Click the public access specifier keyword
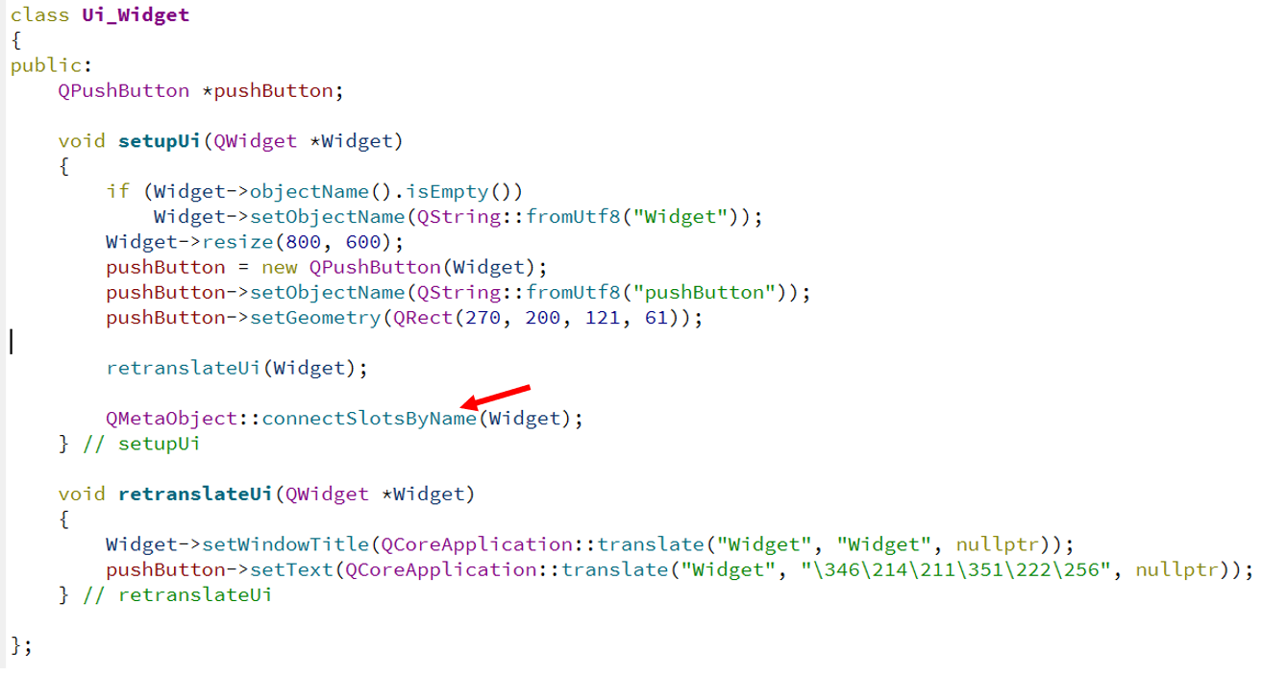 click(46, 66)
